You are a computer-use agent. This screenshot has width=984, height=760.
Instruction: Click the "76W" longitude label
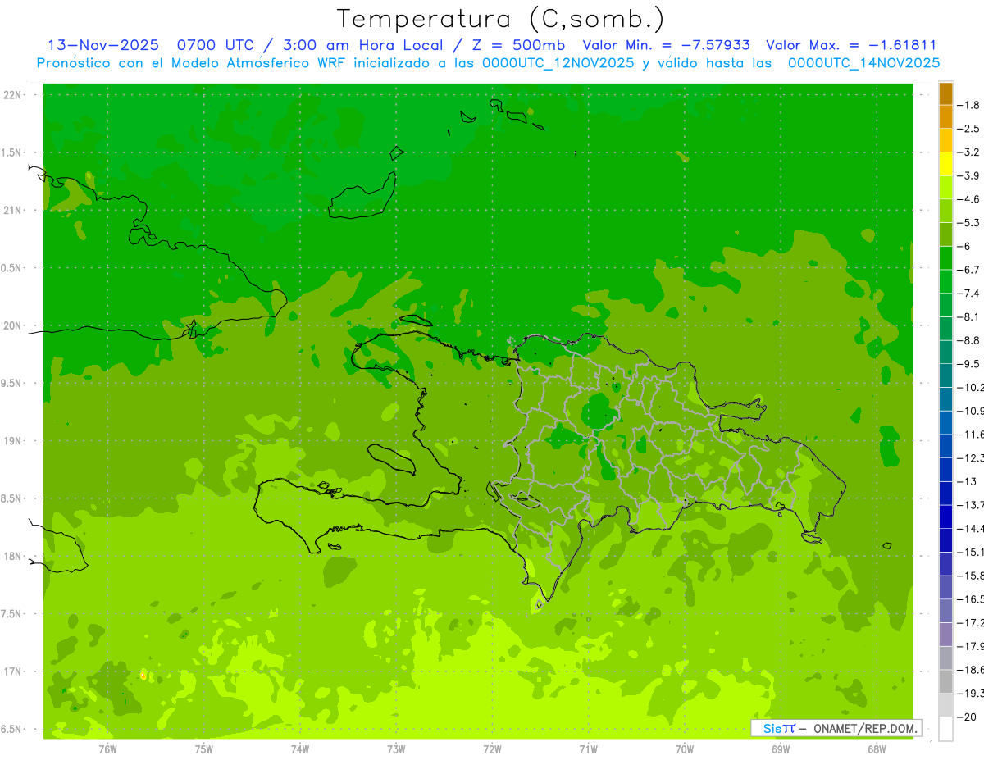pos(107,749)
